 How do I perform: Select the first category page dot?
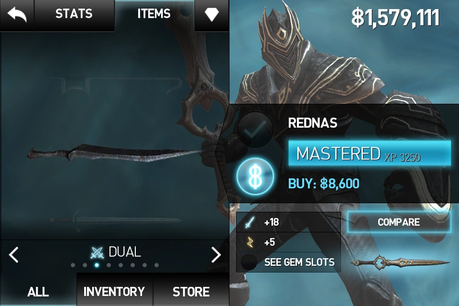pyautogui.click(x=73, y=265)
